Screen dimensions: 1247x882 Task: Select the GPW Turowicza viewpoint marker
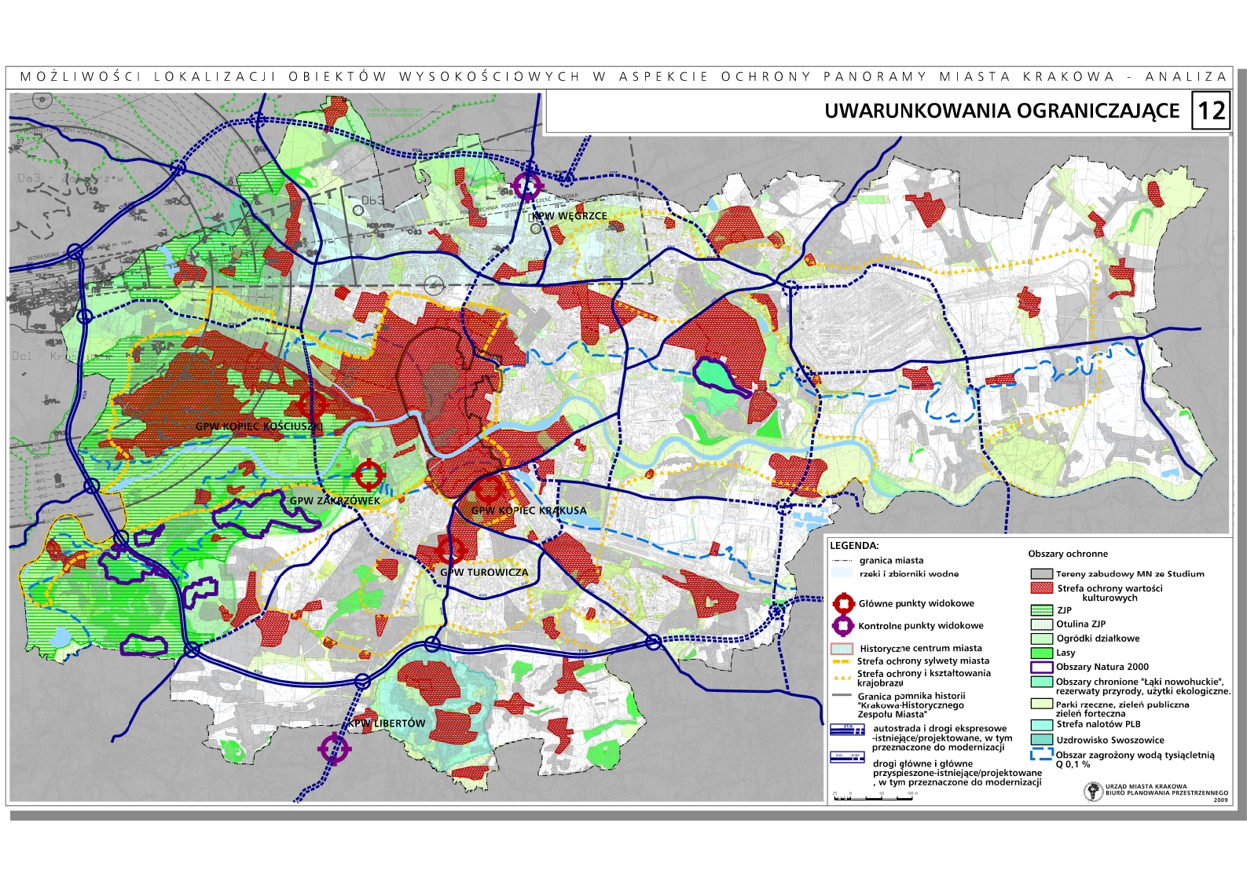450,551
